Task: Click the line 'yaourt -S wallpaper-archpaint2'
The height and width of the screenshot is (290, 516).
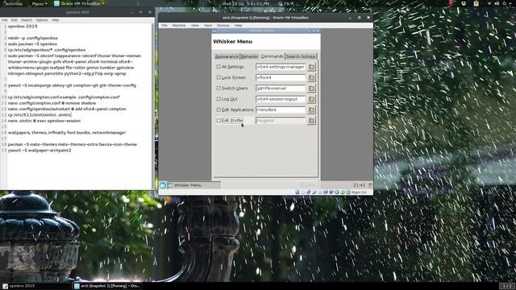Action: pyautogui.click(x=40, y=151)
